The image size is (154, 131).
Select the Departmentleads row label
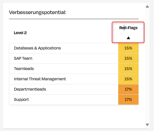(x=30, y=89)
